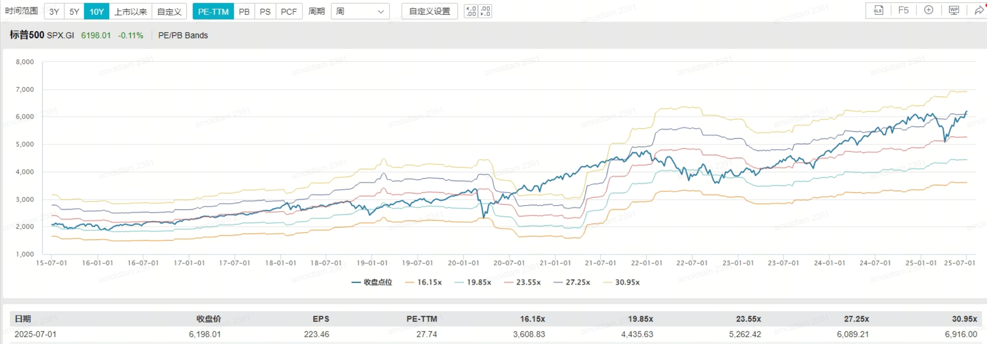Click the share arrow icon

coord(979,10)
